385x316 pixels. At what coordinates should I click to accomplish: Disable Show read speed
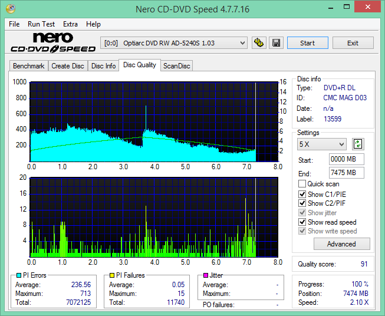point(302,222)
